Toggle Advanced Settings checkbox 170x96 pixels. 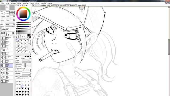pyautogui.click(x=16, y=68)
